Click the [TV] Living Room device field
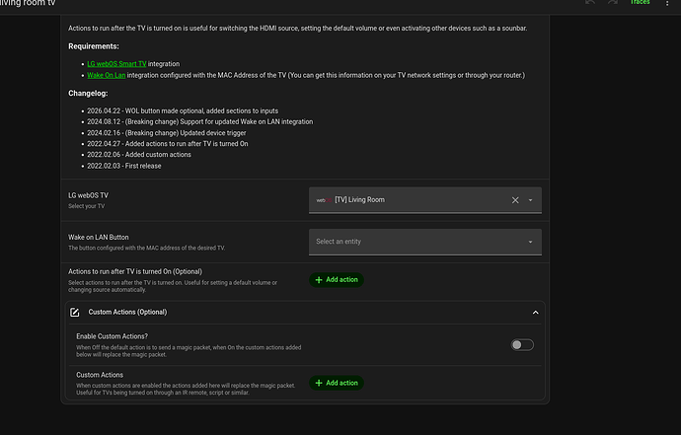This screenshot has width=681, height=435. 424,200
